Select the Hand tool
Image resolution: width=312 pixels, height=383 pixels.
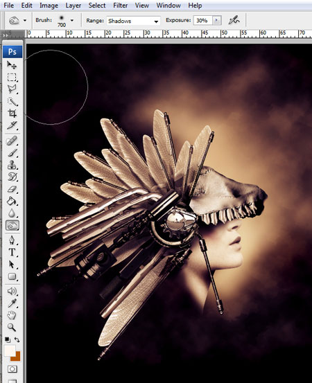(12, 315)
